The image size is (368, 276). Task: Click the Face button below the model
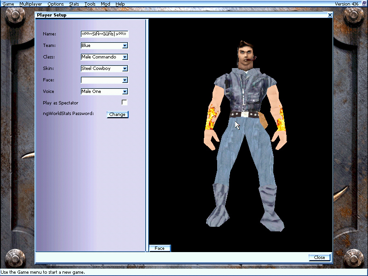[x=160, y=248]
